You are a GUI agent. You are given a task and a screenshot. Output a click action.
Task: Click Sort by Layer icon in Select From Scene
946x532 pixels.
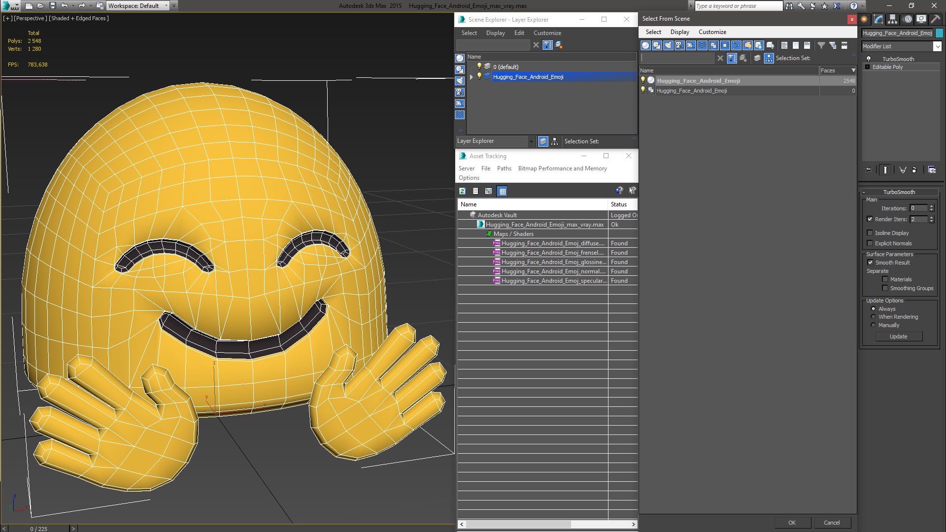[757, 58]
